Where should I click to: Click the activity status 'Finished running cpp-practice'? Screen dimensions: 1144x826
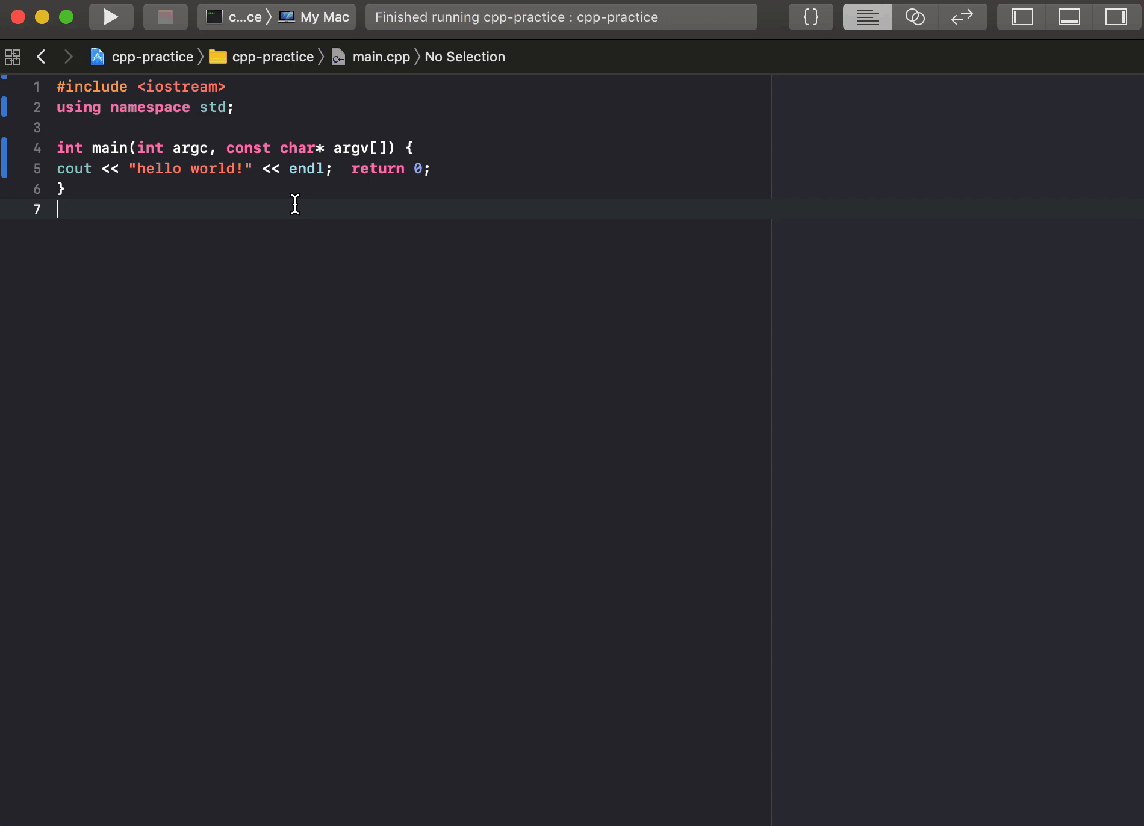(561, 17)
